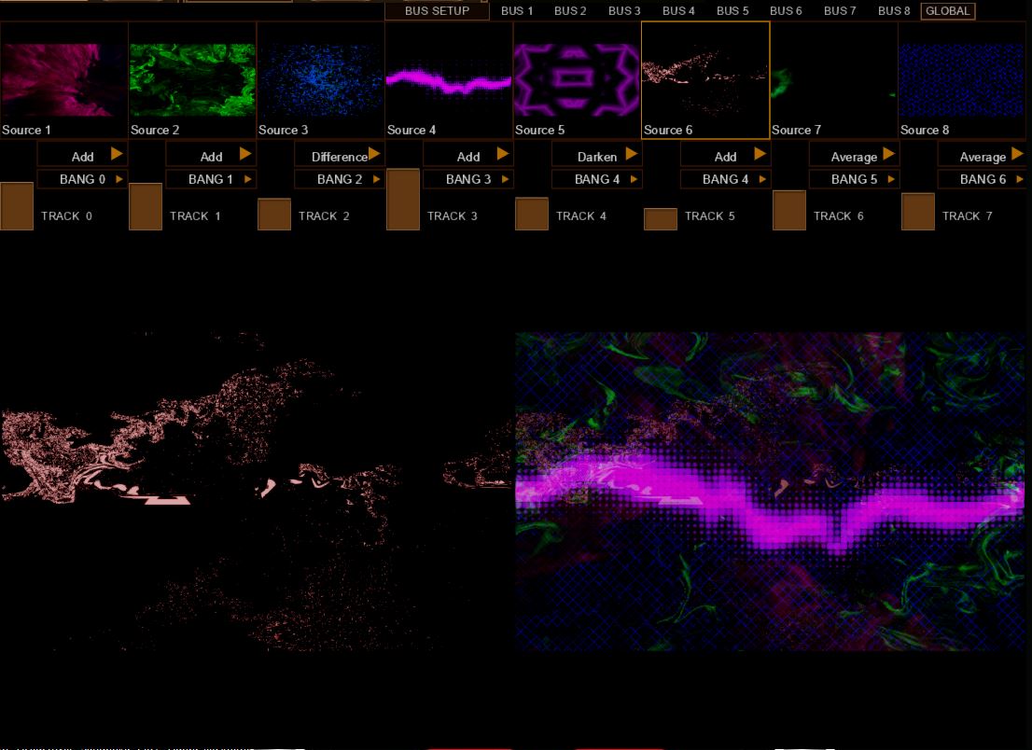Click the orange arrow beside Darken blend mode

click(632, 154)
